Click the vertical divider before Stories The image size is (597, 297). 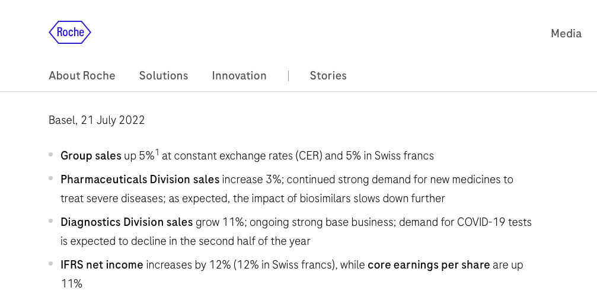pos(288,76)
